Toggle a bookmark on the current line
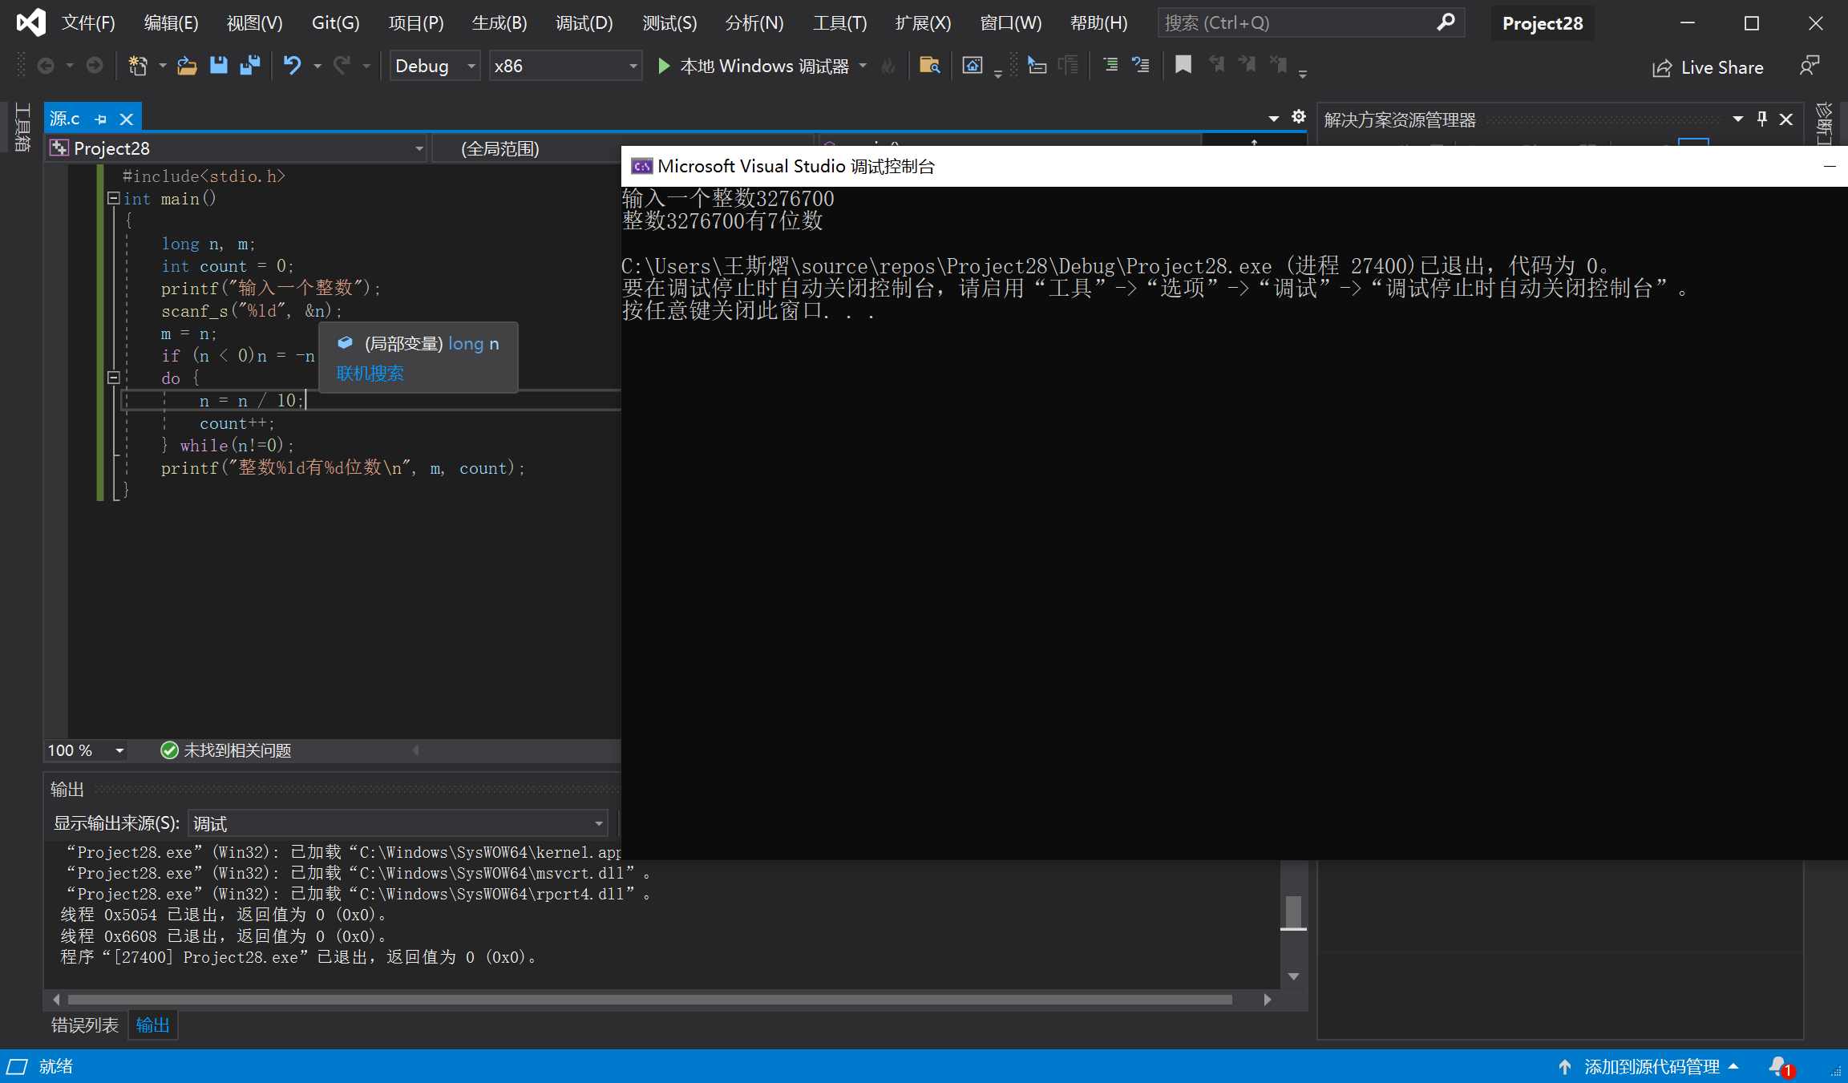The width and height of the screenshot is (1848, 1083). 1183,65
